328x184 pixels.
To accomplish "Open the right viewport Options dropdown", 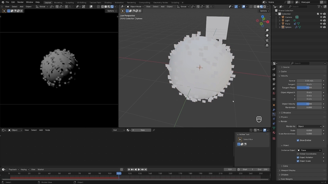I will 264,11.
